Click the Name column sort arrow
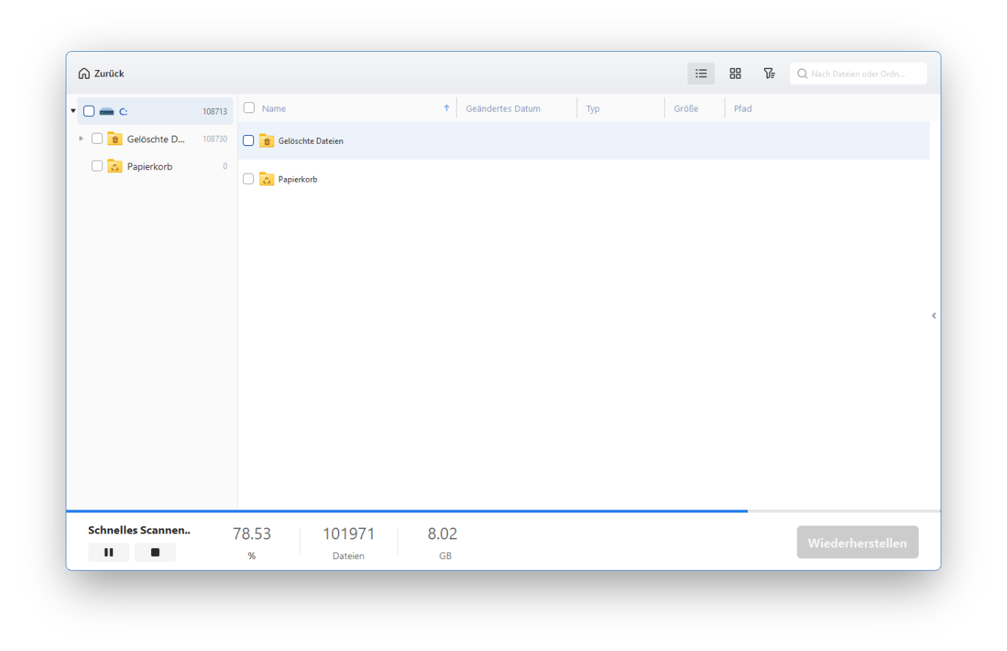The width and height of the screenshot is (1007, 651). pyautogui.click(x=447, y=108)
